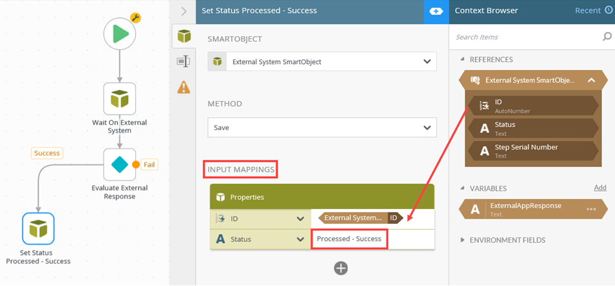Collapse the External System SmartObject reference

pos(592,80)
